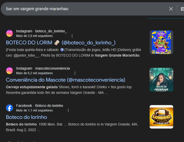Open the 'BOTECO DO LORIM (@boteco_do_lorinho_)' link
This screenshot has width=184, height=142.
pos(61,43)
